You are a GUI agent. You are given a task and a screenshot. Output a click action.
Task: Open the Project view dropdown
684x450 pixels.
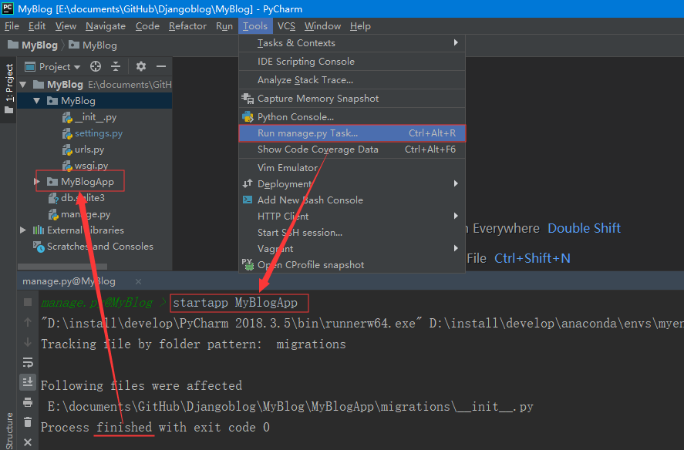click(x=52, y=67)
